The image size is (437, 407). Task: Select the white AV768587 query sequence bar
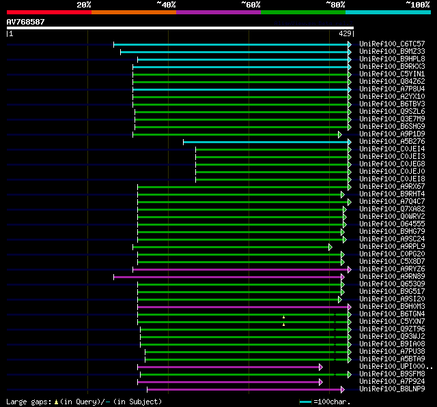(x=180, y=28)
